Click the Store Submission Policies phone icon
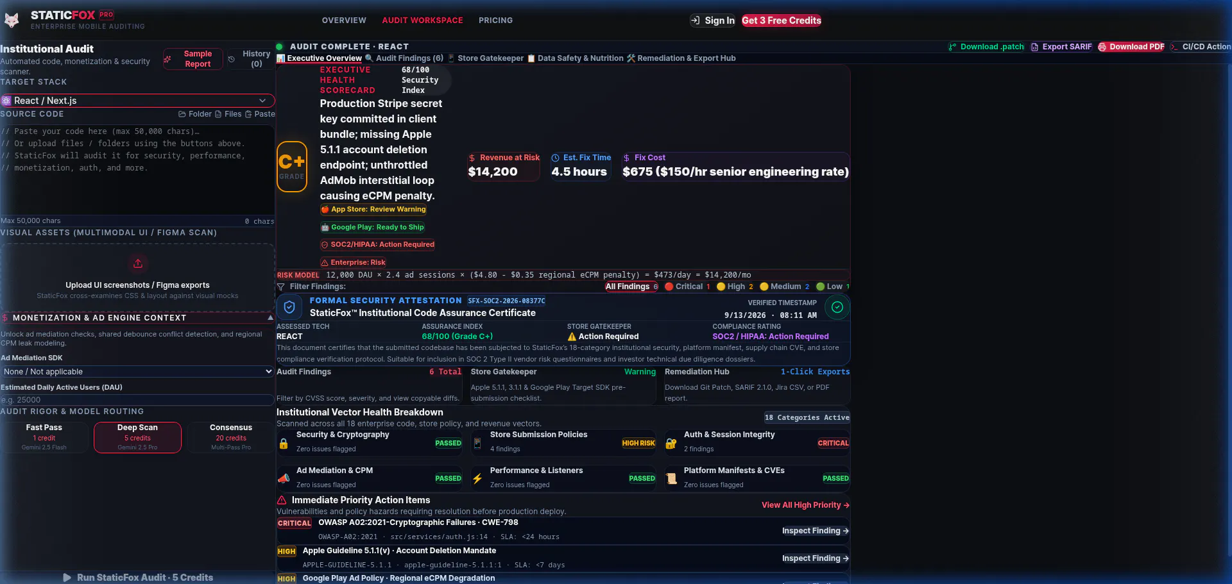Screen dimensions: 1232x584 [x=477, y=444]
